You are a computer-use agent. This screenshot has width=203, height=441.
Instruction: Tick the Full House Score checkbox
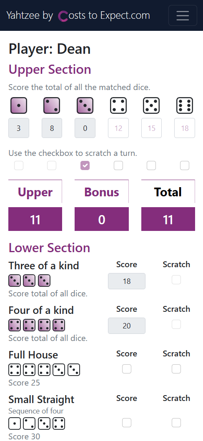click(x=127, y=369)
